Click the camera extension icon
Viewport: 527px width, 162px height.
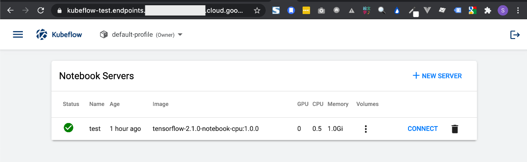point(321,11)
